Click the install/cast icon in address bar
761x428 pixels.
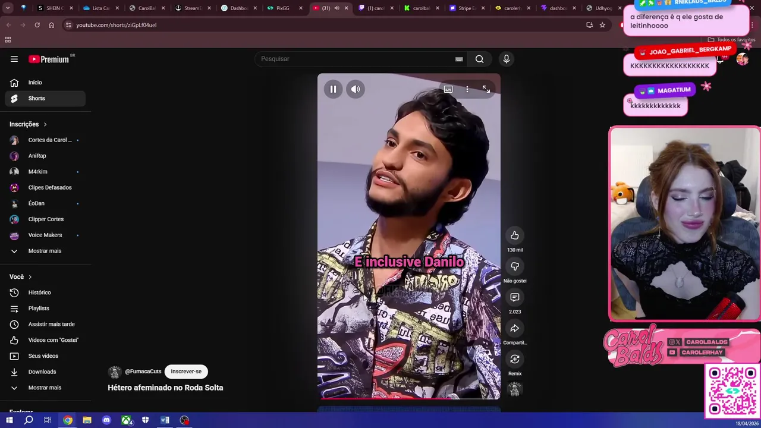tap(589, 25)
